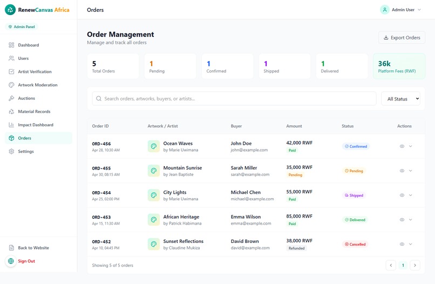The height and width of the screenshot is (284, 435).
Task: Click the Export Orders download icon
Action: click(386, 37)
